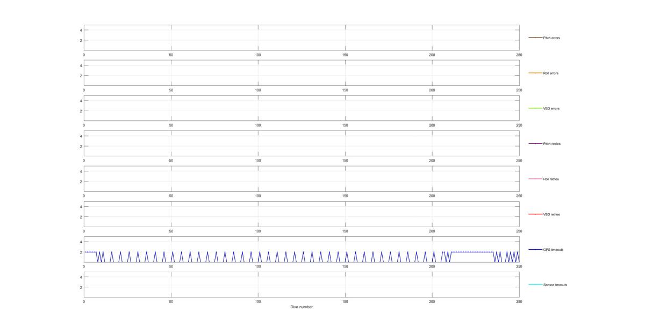Click the 4 y-axis tick of Pitch errors plot

(x=81, y=30)
